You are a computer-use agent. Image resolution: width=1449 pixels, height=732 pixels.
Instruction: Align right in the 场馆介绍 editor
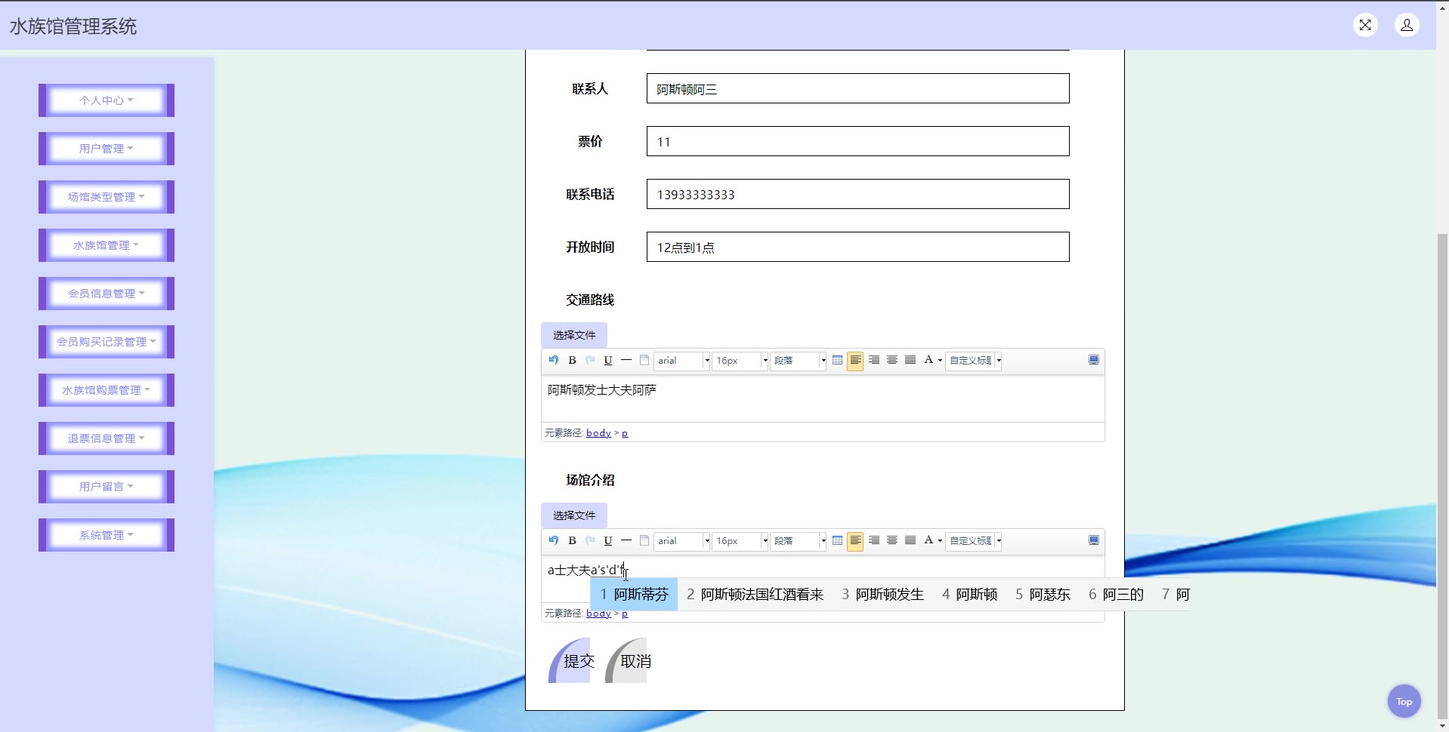(x=873, y=540)
